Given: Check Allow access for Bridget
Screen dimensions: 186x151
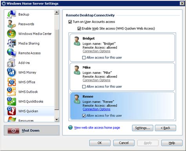Looking at the screenshot, I should point(84,57).
